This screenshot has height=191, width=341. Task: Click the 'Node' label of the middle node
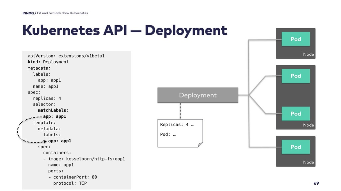coord(309,125)
